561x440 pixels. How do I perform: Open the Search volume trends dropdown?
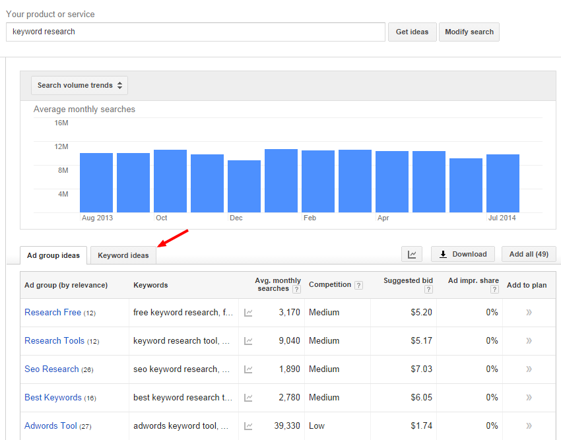click(79, 84)
